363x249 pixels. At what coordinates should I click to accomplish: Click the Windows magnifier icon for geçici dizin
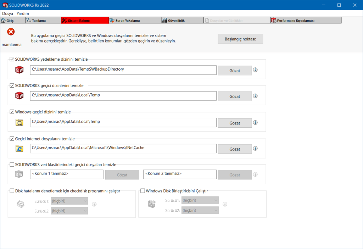[19, 122]
